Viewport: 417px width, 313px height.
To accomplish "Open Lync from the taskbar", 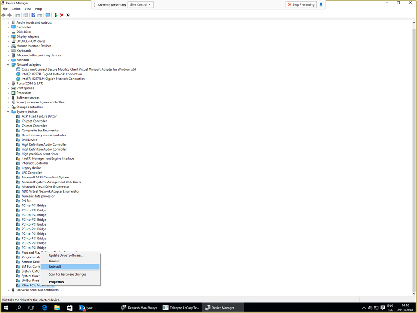I will point(85,307).
